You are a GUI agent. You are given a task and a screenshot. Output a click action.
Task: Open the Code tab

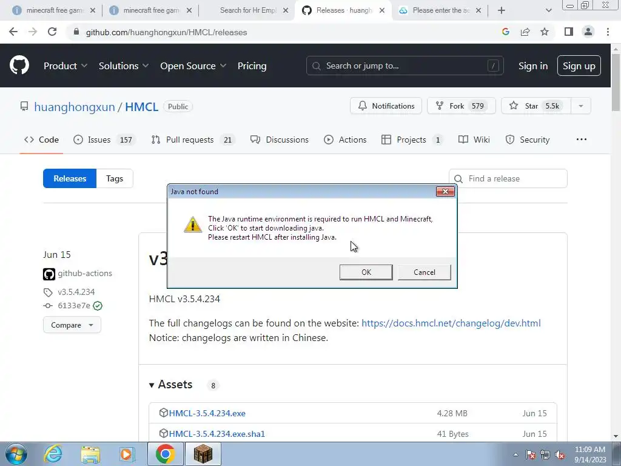(41, 140)
